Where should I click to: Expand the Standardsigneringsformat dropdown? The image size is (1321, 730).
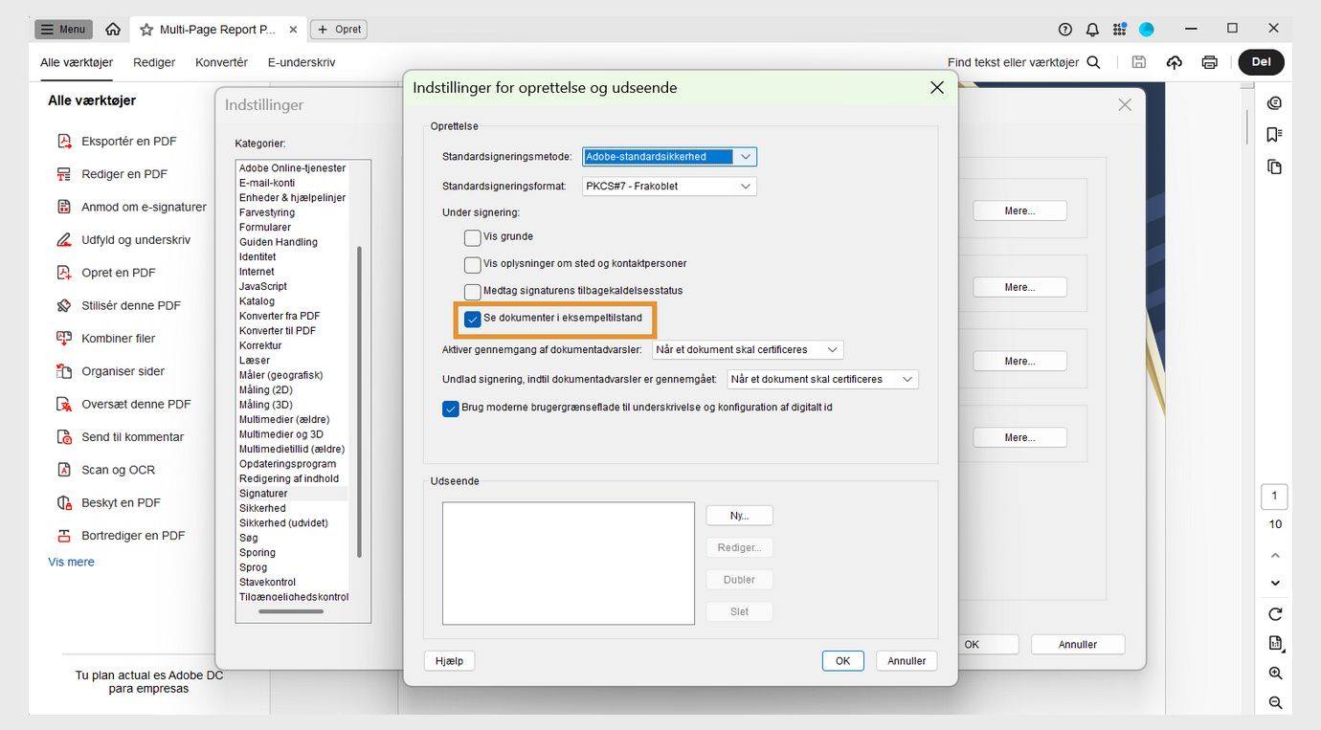click(x=670, y=187)
